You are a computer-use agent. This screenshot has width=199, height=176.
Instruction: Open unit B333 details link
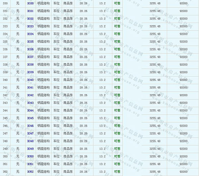tap(31, 26)
